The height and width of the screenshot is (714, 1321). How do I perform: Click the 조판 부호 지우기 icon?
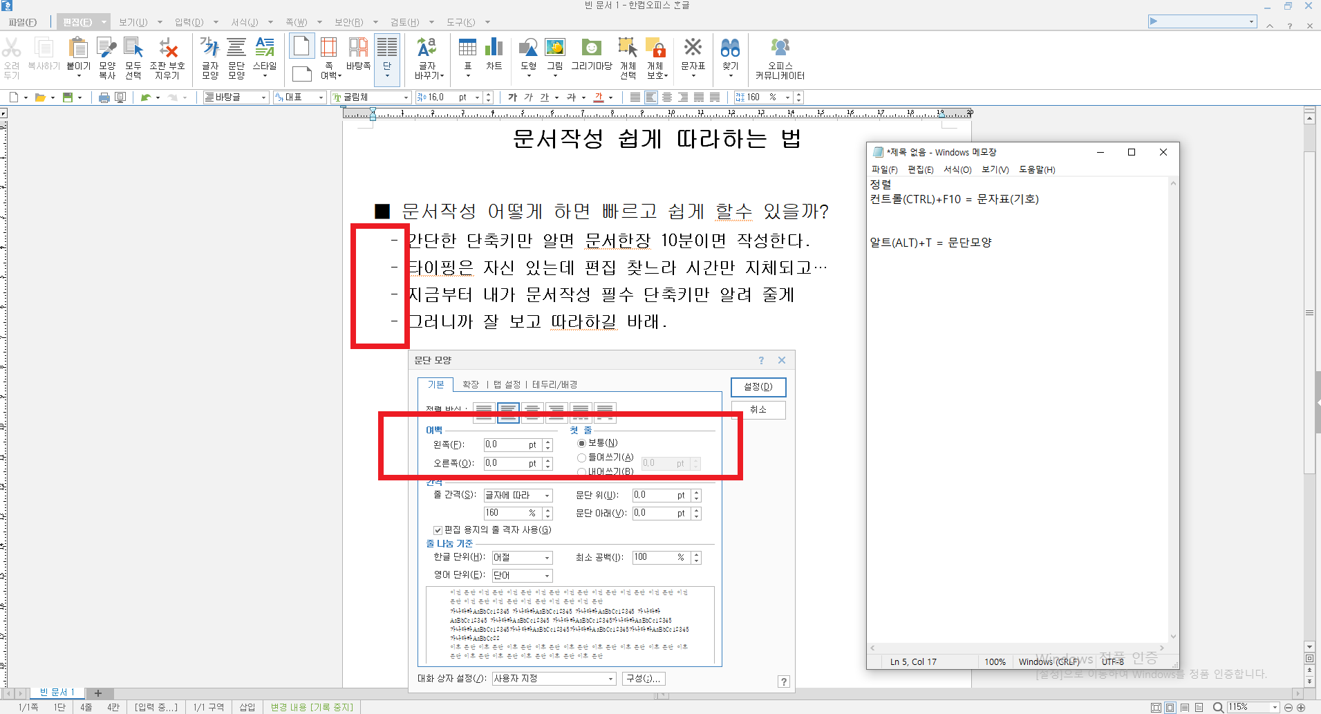click(x=168, y=48)
